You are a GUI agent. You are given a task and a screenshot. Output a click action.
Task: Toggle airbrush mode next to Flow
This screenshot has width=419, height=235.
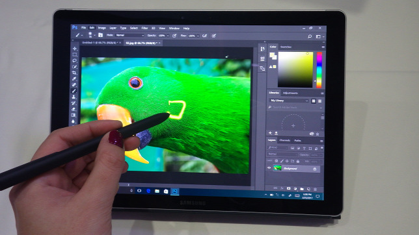click(x=204, y=36)
